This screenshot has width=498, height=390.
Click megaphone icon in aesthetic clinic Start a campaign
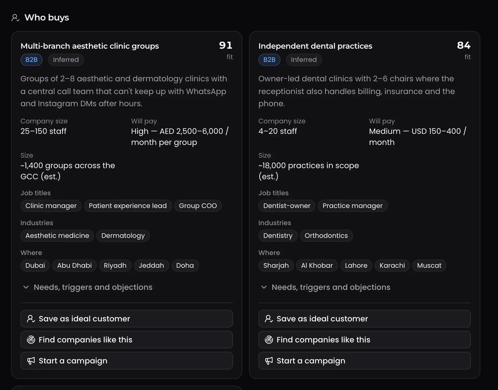coord(31,361)
